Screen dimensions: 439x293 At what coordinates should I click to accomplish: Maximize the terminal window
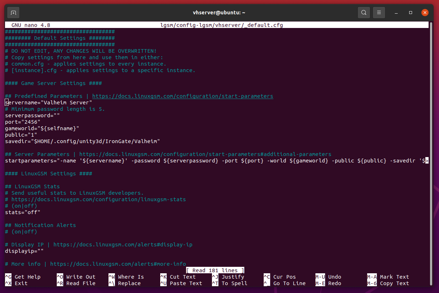pos(411,13)
